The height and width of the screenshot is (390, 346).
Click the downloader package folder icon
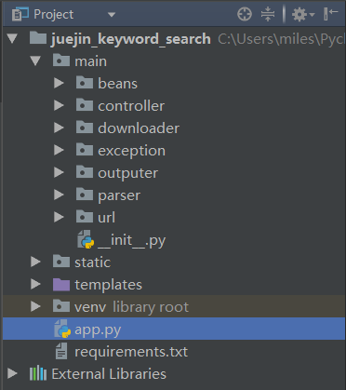tap(85, 128)
